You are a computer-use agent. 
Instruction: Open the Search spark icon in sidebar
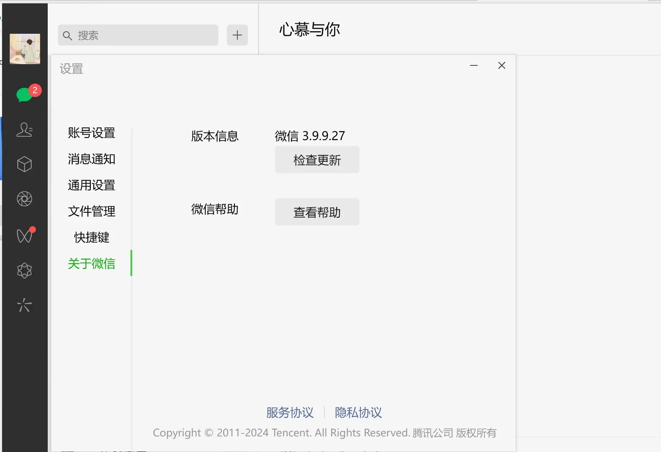coord(24,305)
